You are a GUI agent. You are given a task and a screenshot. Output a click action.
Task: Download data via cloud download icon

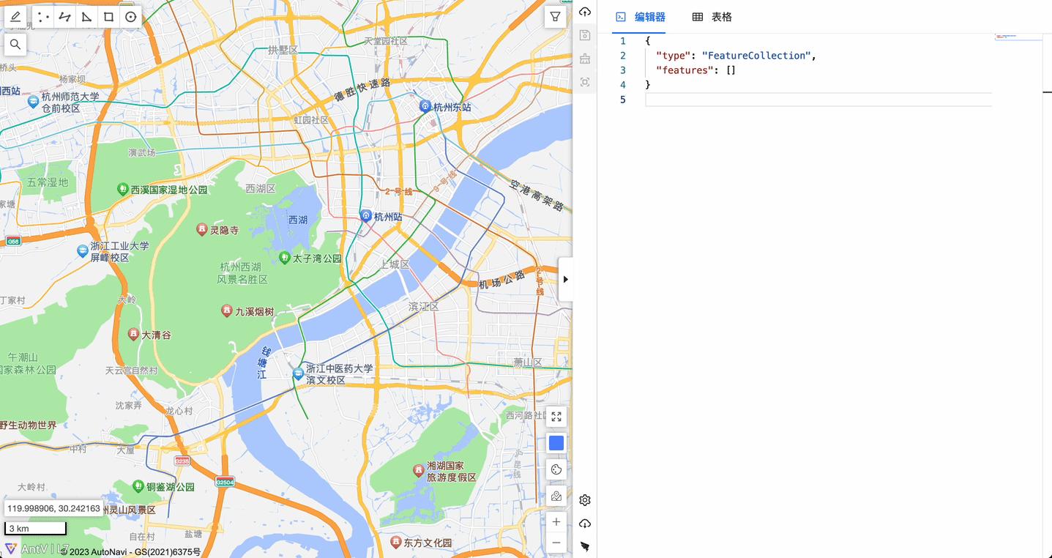pos(584,522)
